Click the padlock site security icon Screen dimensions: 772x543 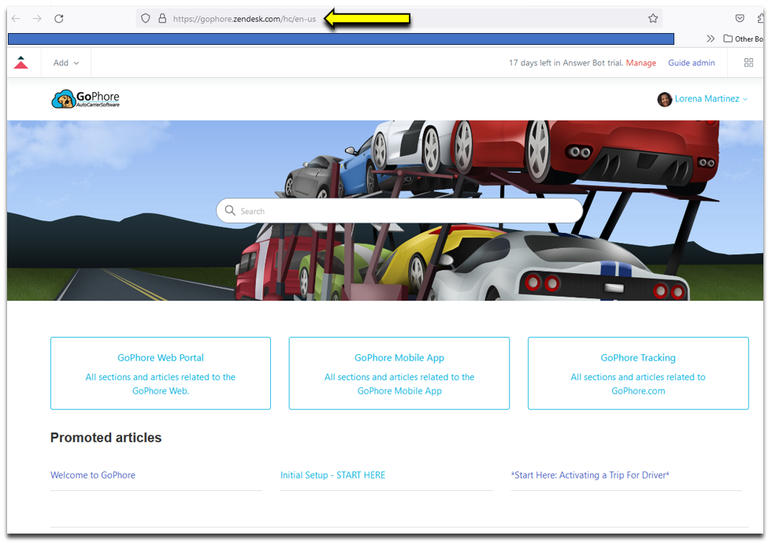[x=162, y=19]
